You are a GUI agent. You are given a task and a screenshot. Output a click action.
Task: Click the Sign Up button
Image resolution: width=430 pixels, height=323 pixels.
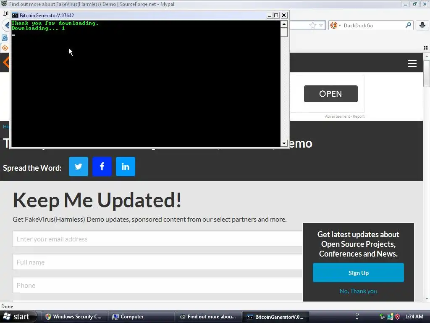point(359,273)
